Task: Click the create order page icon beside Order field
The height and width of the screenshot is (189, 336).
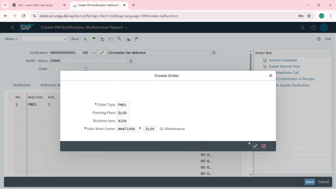Action: (86, 69)
